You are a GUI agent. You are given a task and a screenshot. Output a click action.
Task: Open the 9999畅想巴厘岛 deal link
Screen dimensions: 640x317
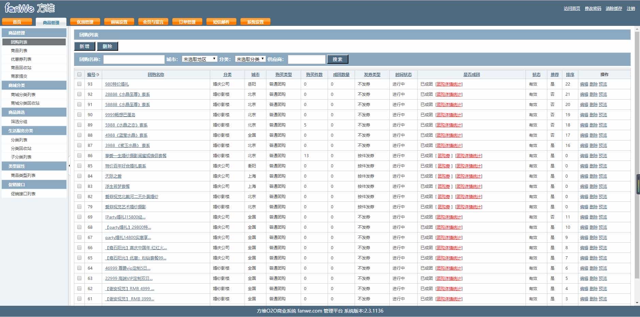point(120,115)
